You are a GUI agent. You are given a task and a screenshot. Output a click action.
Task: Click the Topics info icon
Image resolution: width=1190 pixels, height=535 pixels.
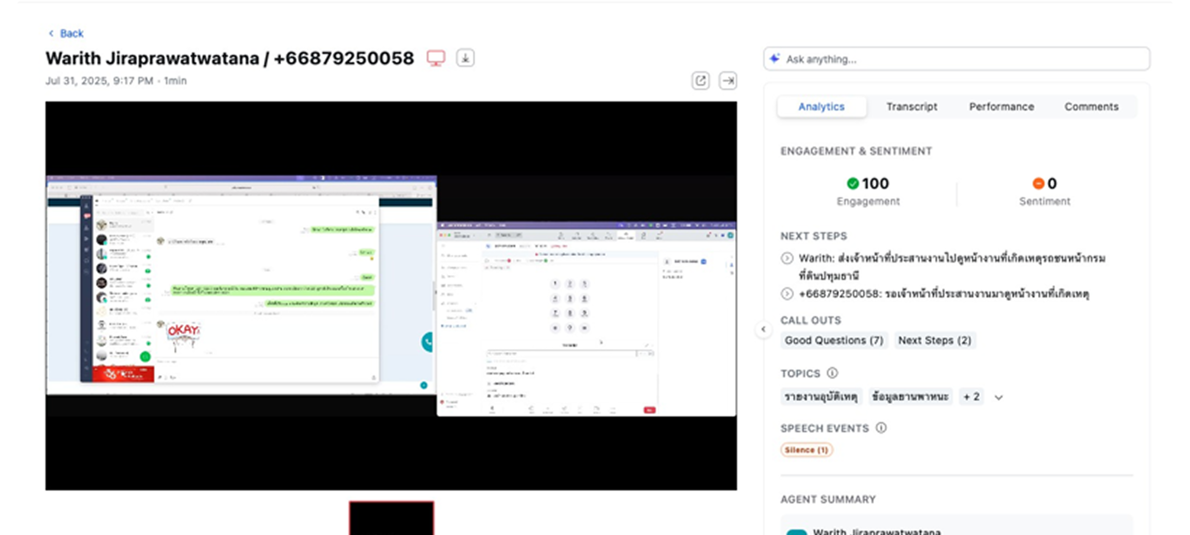pos(832,373)
